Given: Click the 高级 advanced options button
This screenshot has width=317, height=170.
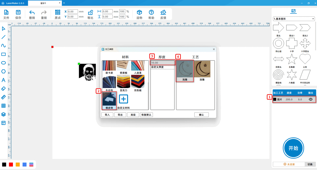Looking at the screenshot, I should (x=133, y=115).
